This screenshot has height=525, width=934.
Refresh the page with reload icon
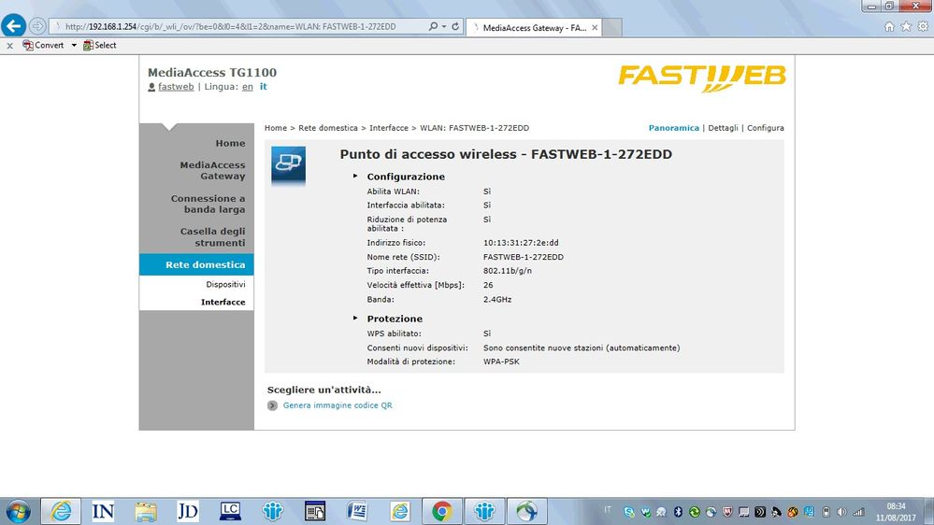(455, 26)
